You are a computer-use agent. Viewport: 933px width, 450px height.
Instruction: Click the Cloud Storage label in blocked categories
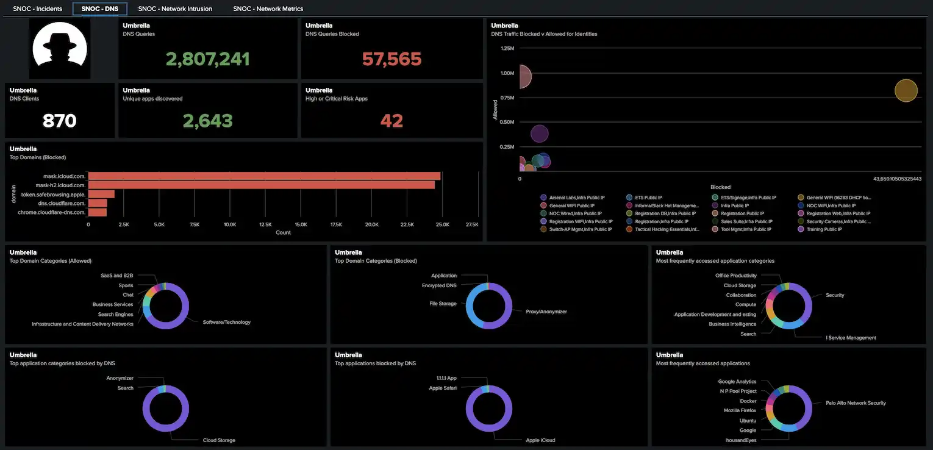(x=219, y=440)
